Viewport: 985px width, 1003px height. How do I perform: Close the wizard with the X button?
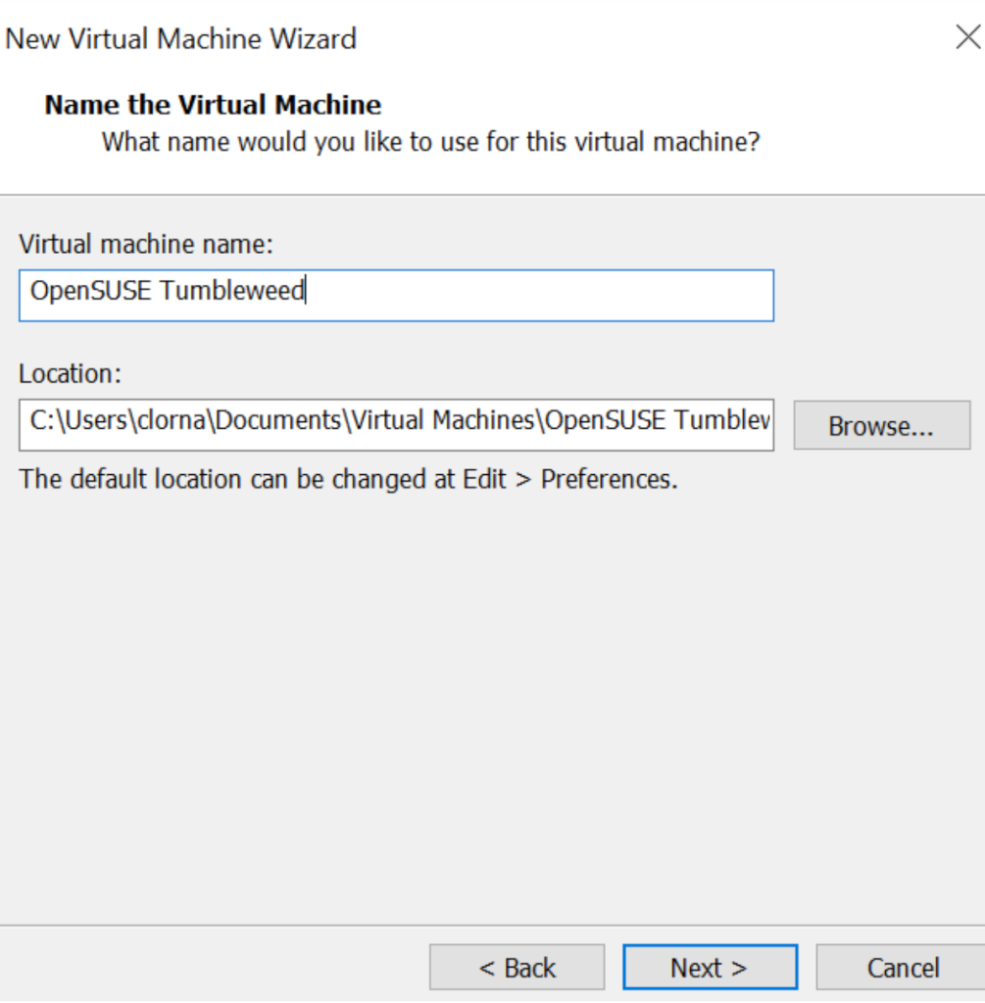click(968, 37)
